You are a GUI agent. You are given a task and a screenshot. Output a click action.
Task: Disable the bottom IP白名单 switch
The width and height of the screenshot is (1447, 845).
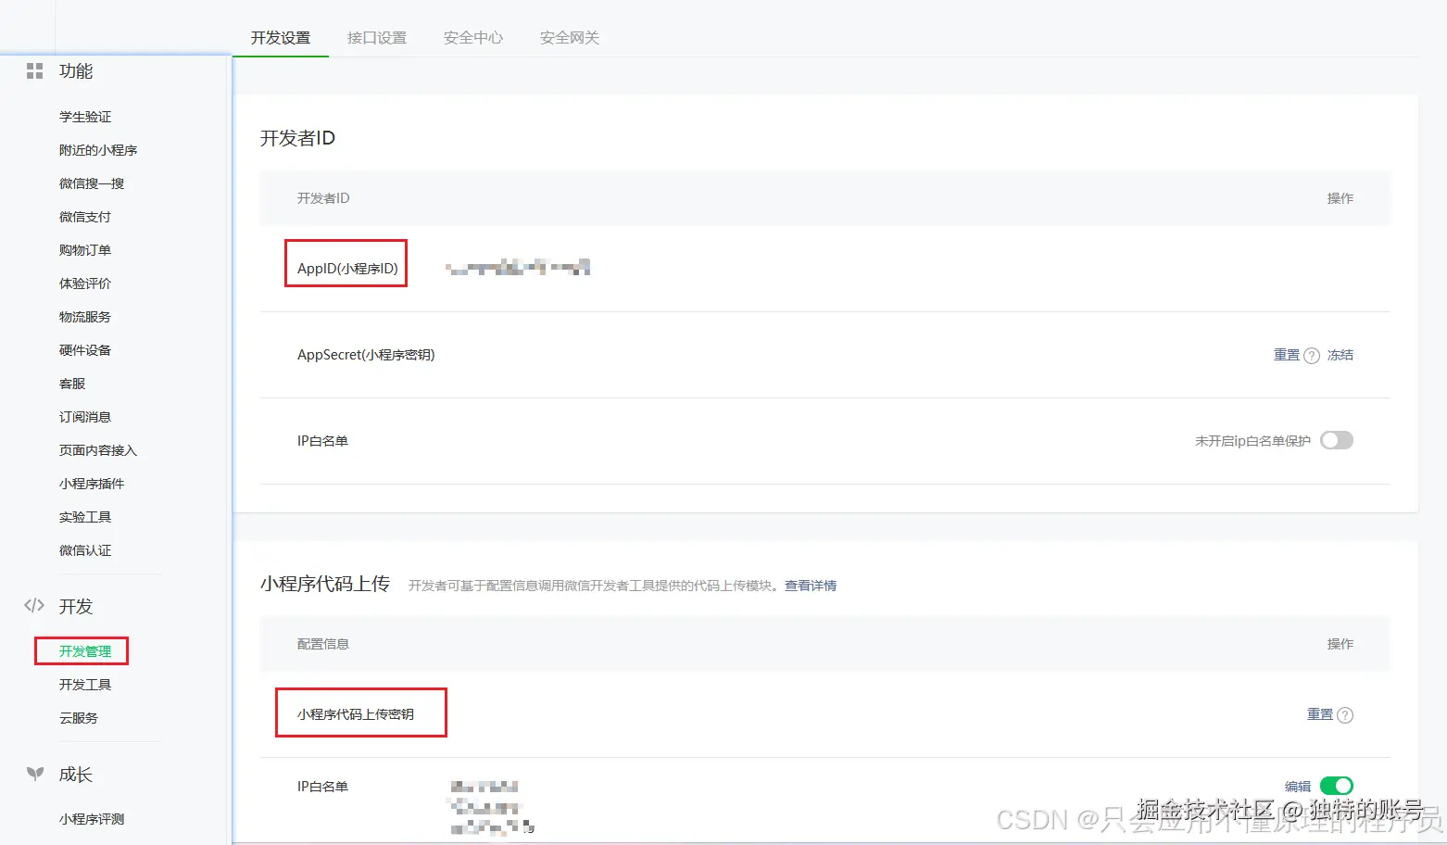tap(1337, 785)
